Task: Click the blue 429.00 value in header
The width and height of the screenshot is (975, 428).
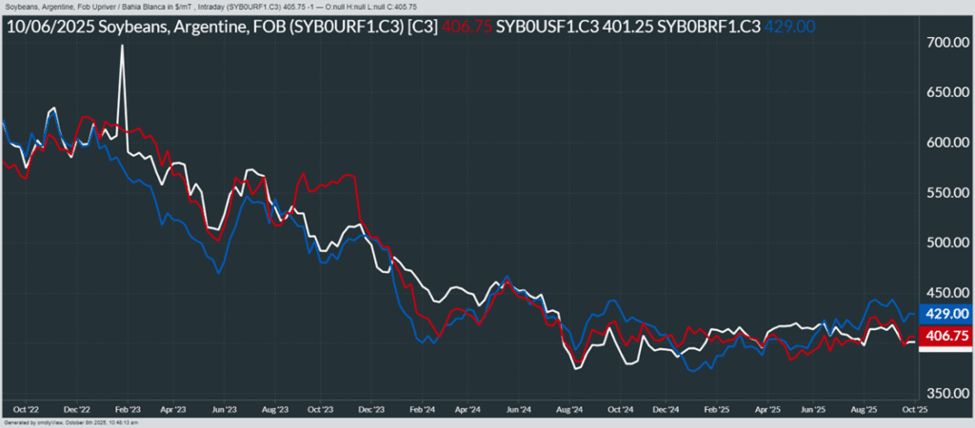Action: pos(790,28)
